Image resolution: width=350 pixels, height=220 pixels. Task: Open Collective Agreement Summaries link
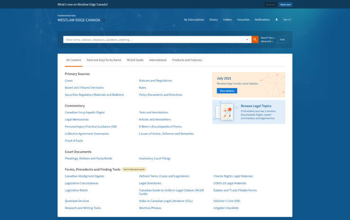tap(87, 134)
